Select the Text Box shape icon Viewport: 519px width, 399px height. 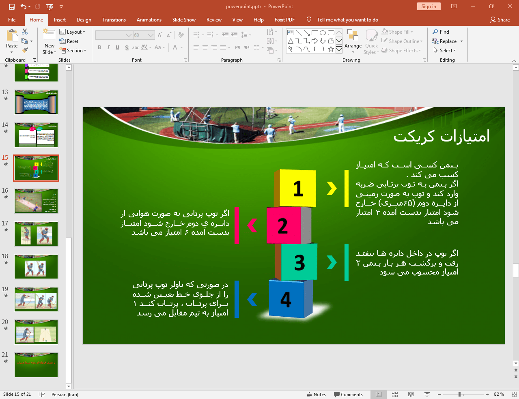point(290,33)
